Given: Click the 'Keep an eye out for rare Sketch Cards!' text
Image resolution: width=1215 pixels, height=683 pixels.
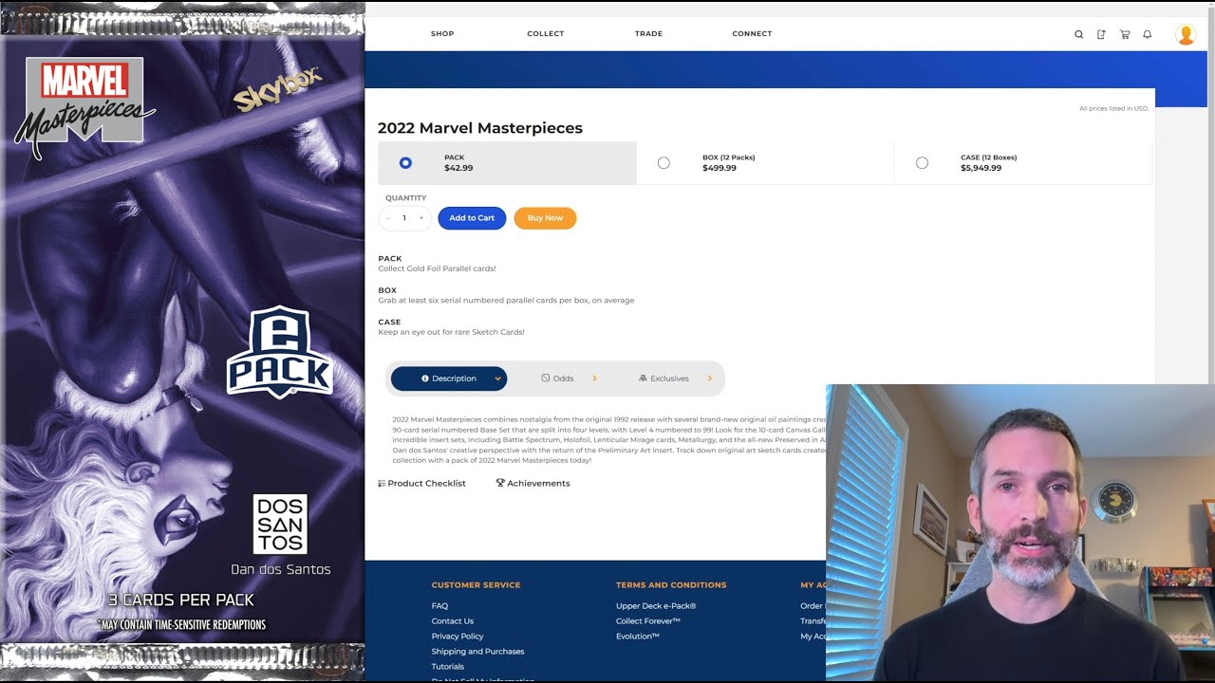Looking at the screenshot, I should tap(451, 332).
